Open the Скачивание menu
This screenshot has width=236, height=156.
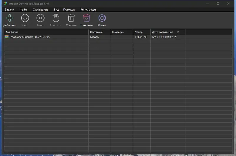coord(40,9)
